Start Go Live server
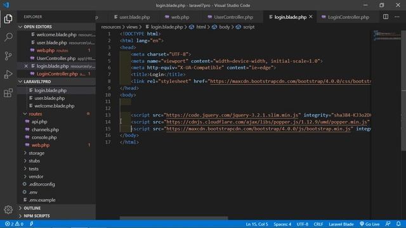Screen dimensions: 406x228 pos(370,224)
